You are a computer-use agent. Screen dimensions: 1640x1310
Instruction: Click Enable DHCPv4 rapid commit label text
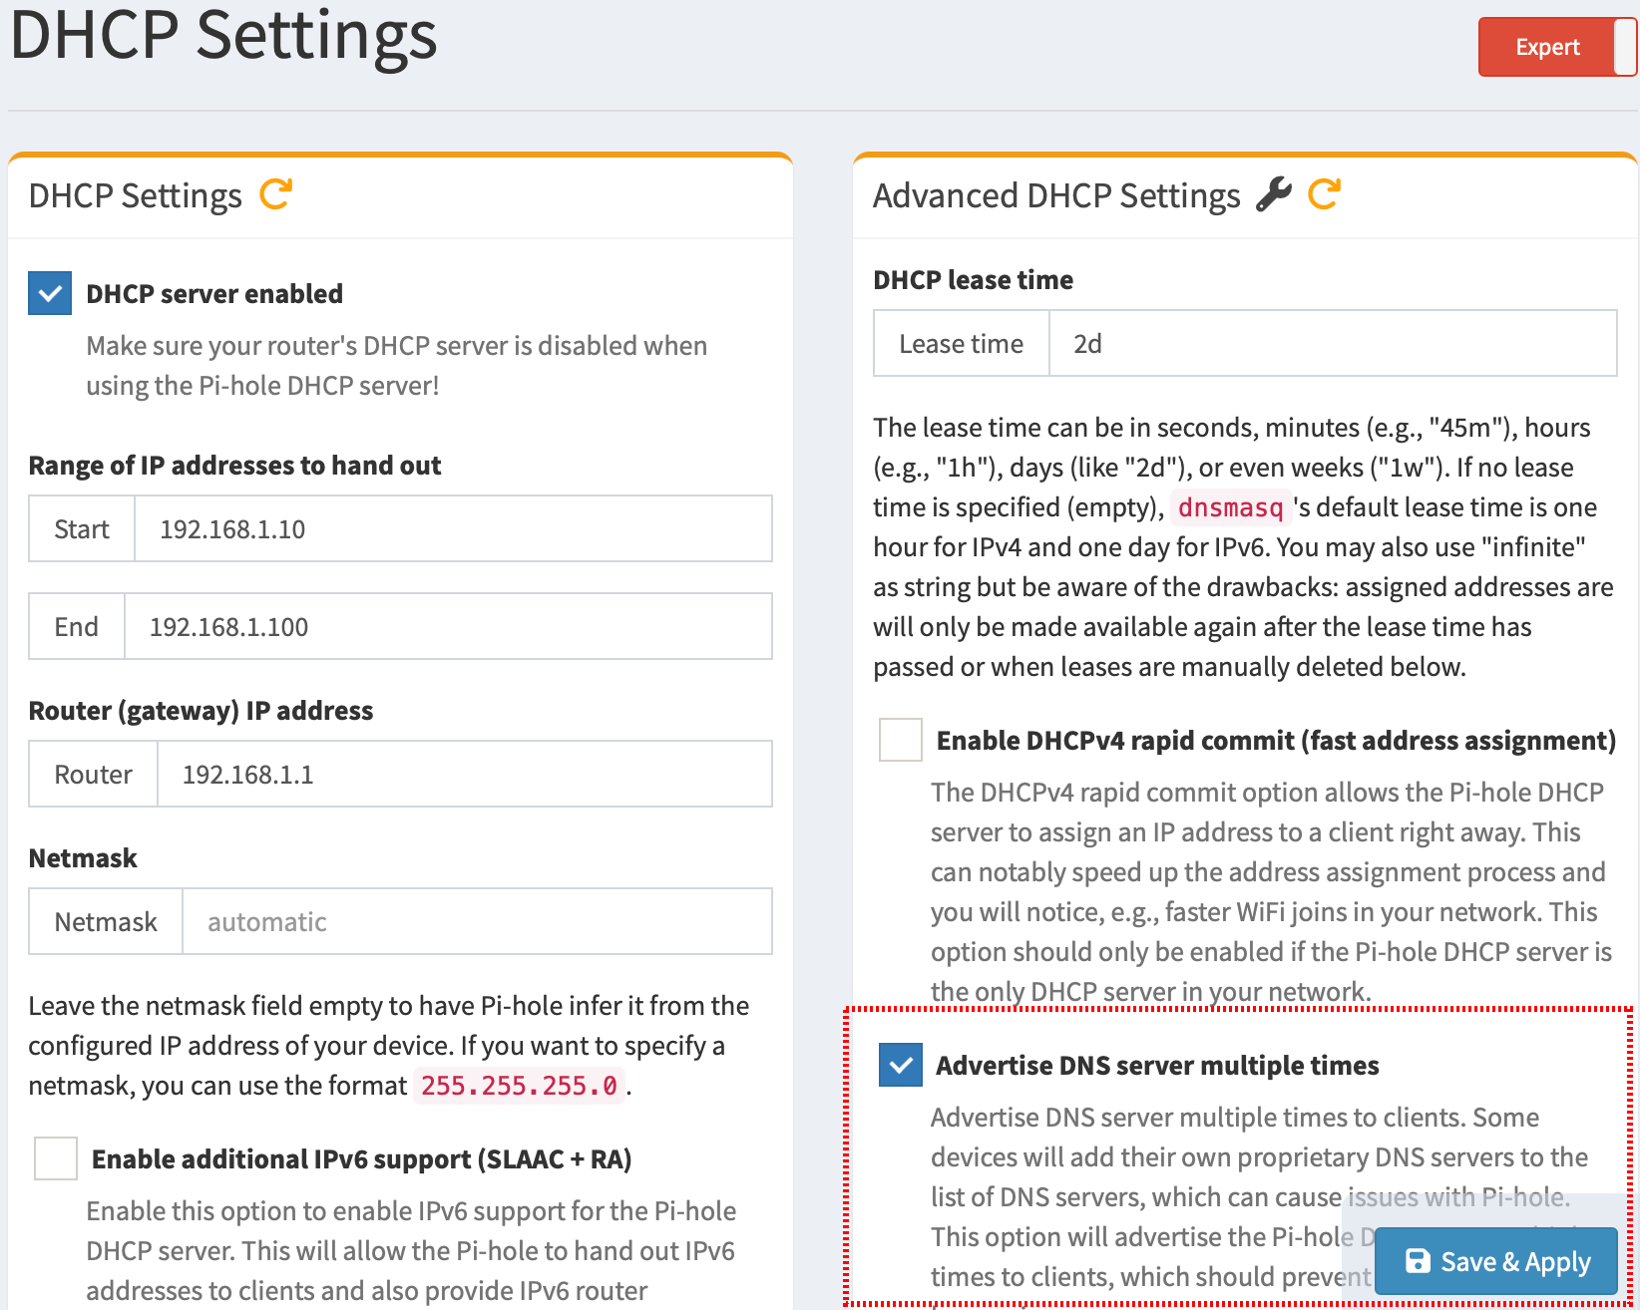click(1275, 741)
